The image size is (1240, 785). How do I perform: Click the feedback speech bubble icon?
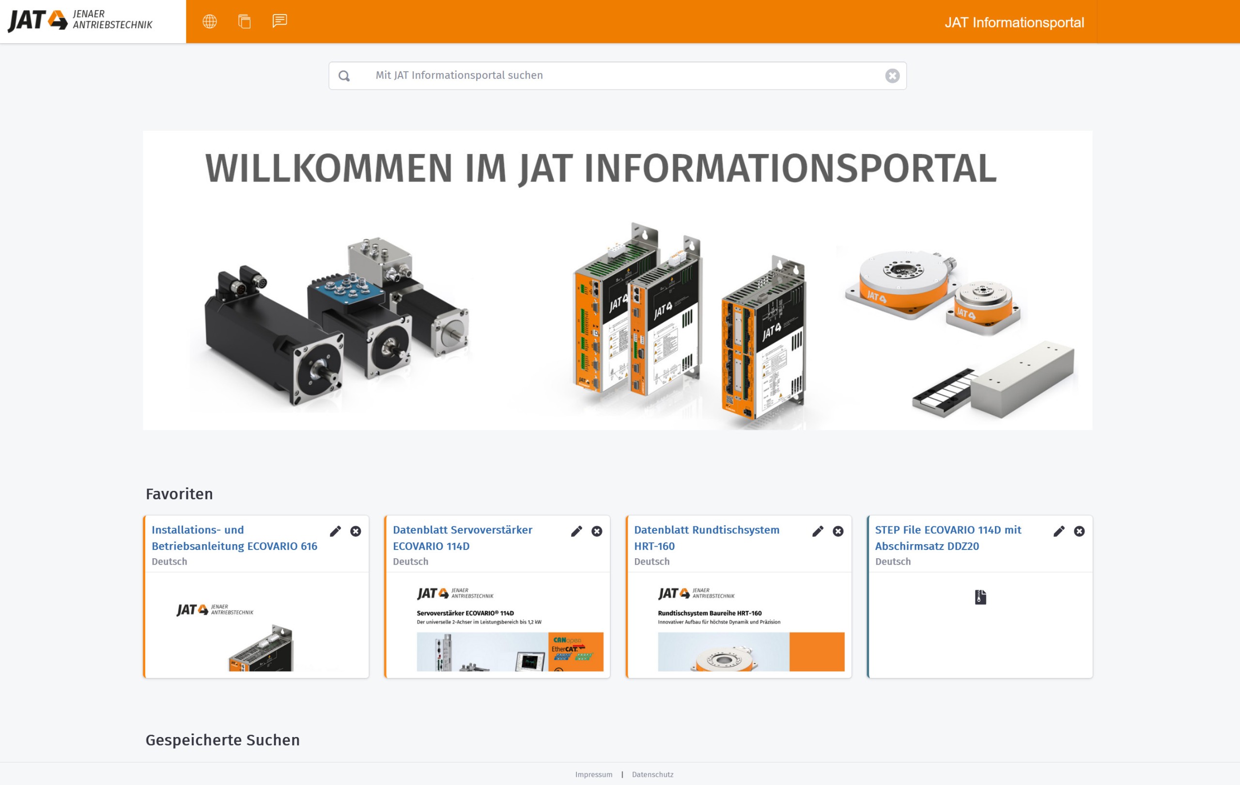point(279,21)
